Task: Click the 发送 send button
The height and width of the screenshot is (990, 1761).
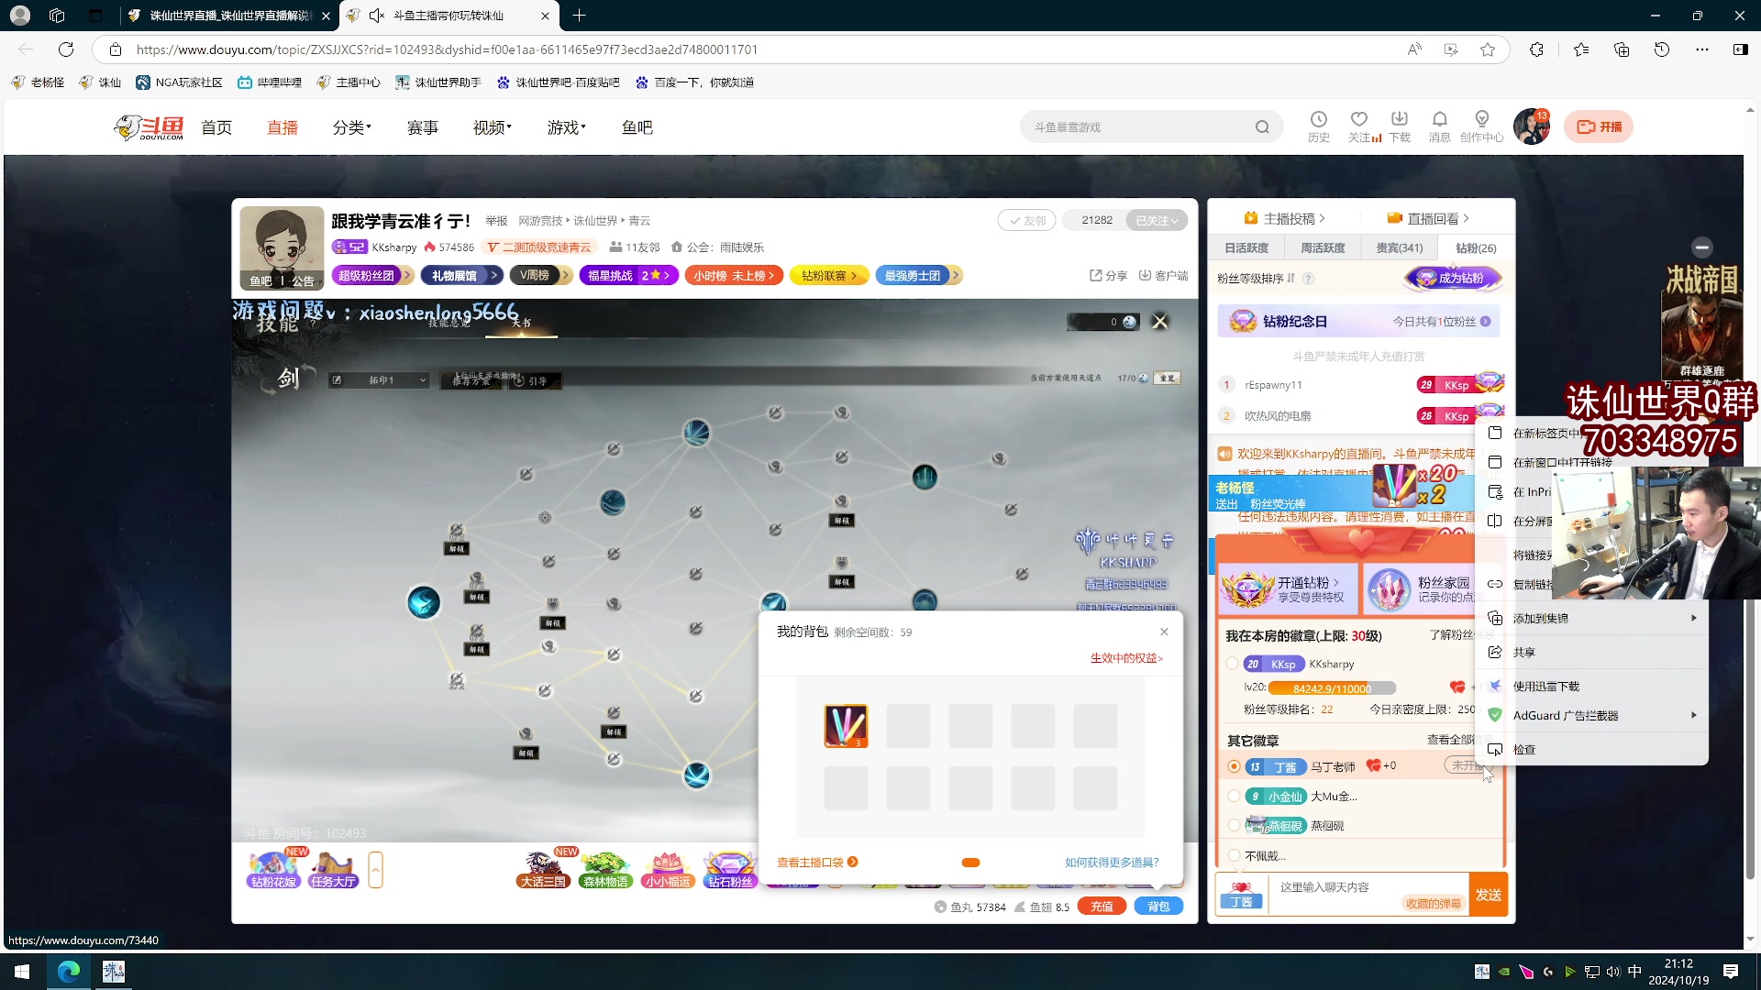Action: tap(1488, 896)
